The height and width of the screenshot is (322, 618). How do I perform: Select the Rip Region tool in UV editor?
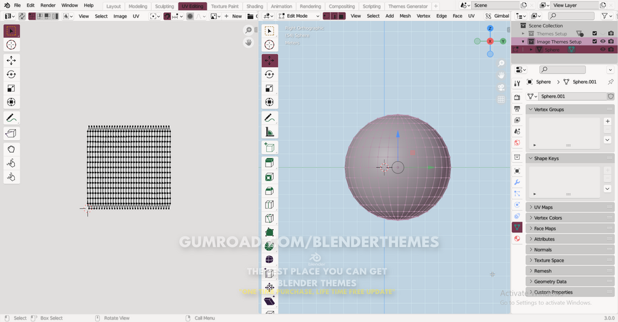(12, 133)
